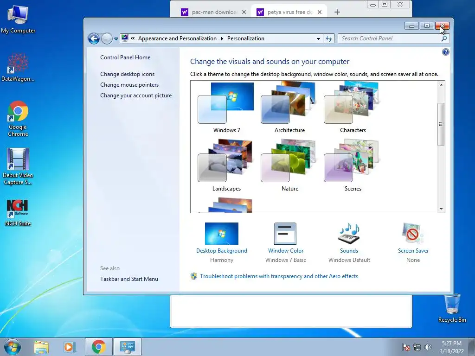Open My Computer desktop icon
This screenshot has height=356, width=475.
pyautogui.click(x=18, y=19)
